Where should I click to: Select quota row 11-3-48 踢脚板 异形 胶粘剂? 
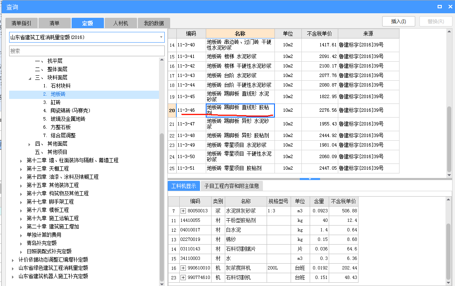[284, 135]
